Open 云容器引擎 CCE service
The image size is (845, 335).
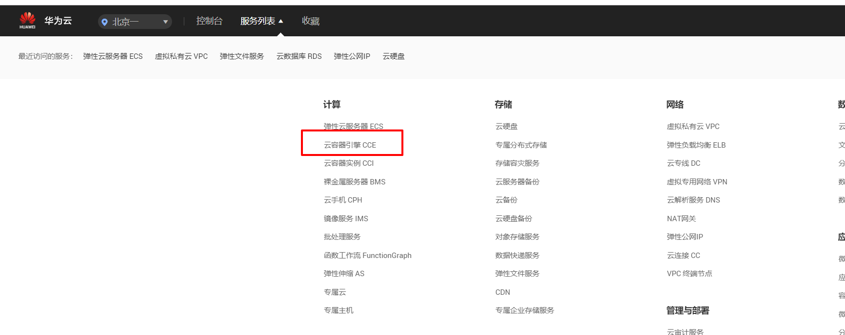tap(350, 145)
